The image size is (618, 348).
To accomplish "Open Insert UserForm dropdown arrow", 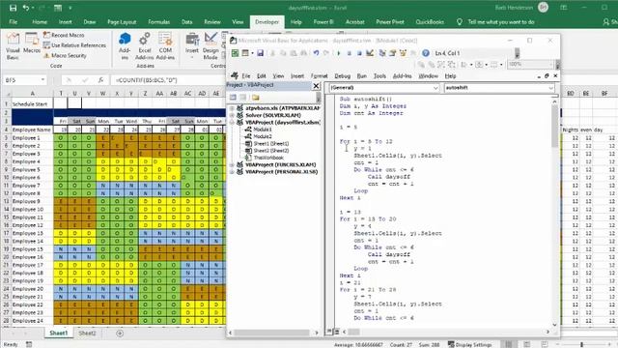I will [252, 53].
